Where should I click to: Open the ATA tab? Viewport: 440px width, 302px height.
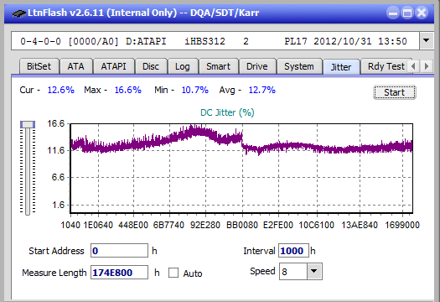pos(75,66)
